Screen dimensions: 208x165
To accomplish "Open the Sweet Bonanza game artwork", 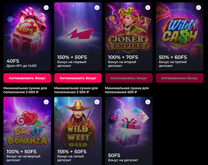I will click(x=27, y=128).
